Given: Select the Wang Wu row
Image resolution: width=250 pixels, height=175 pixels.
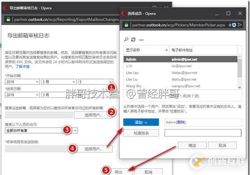Looking at the screenshot, I should pyautogui.click(x=181, y=86).
